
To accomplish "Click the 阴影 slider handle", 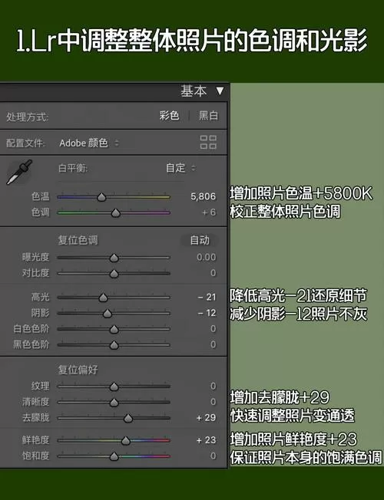I will pyautogui.click(x=108, y=314).
